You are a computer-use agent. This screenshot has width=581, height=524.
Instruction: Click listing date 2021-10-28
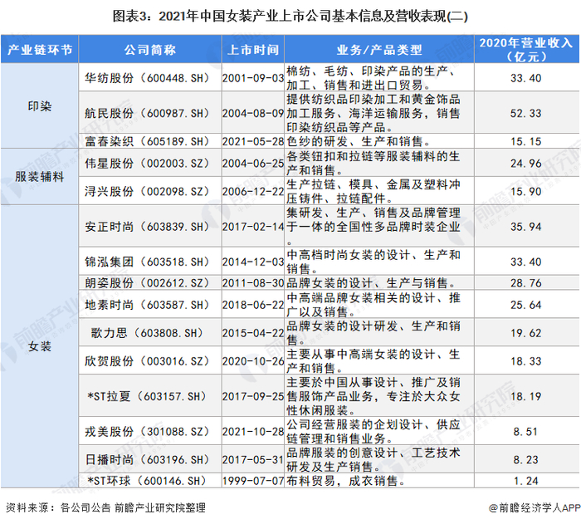(253, 432)
